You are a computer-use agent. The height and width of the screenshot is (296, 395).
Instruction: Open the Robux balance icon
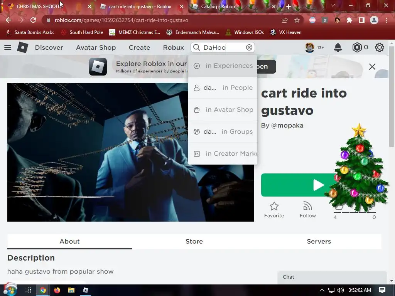(357, 47)
